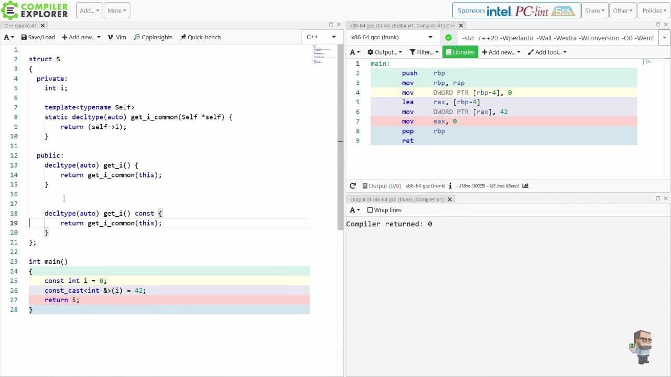Click the Libraries button
This screenshot has height=377, width=671.
click(460, 52)
